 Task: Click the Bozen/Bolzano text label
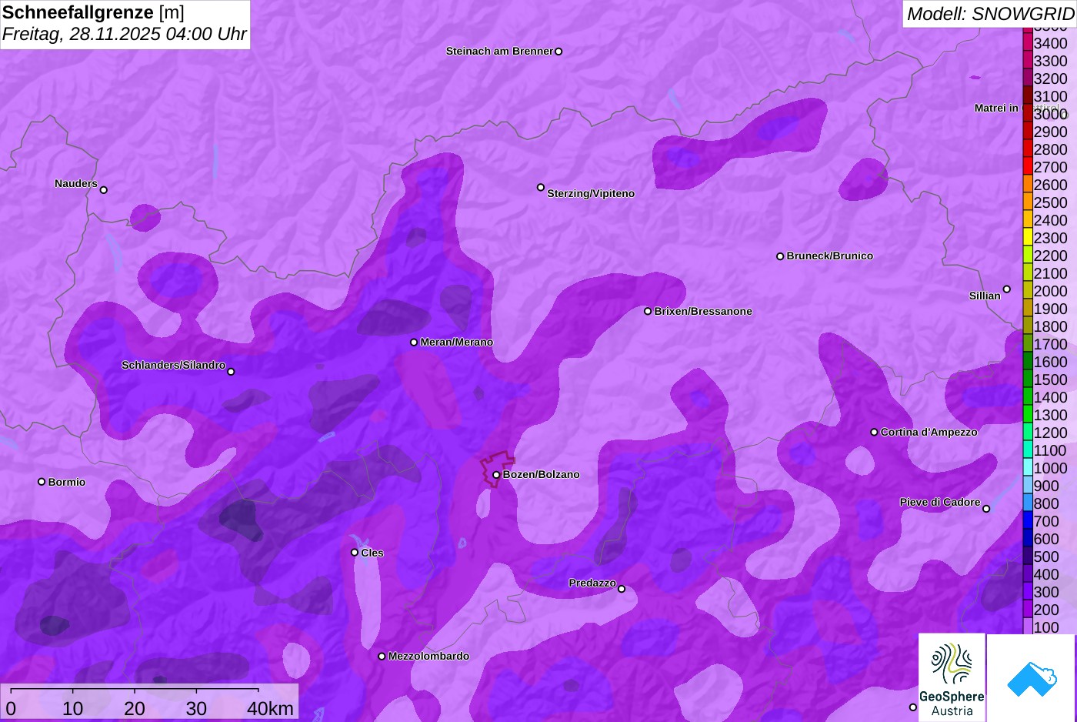(542, 475)
